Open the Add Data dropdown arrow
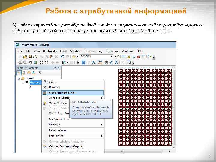 [77, 57]
